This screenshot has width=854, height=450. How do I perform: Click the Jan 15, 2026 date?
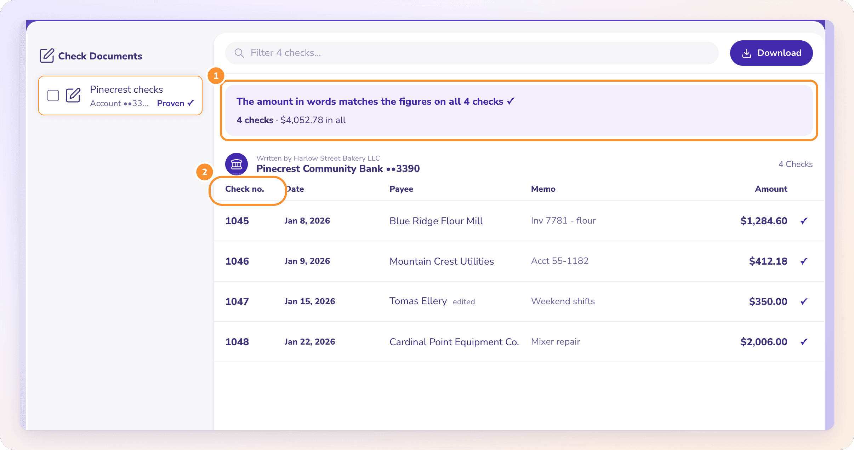tap(309, 301)
